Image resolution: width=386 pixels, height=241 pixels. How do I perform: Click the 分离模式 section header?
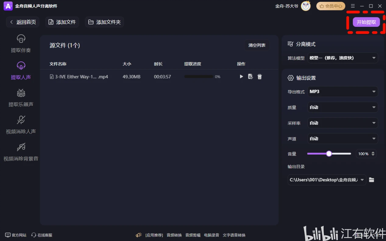tap(301, 44)
